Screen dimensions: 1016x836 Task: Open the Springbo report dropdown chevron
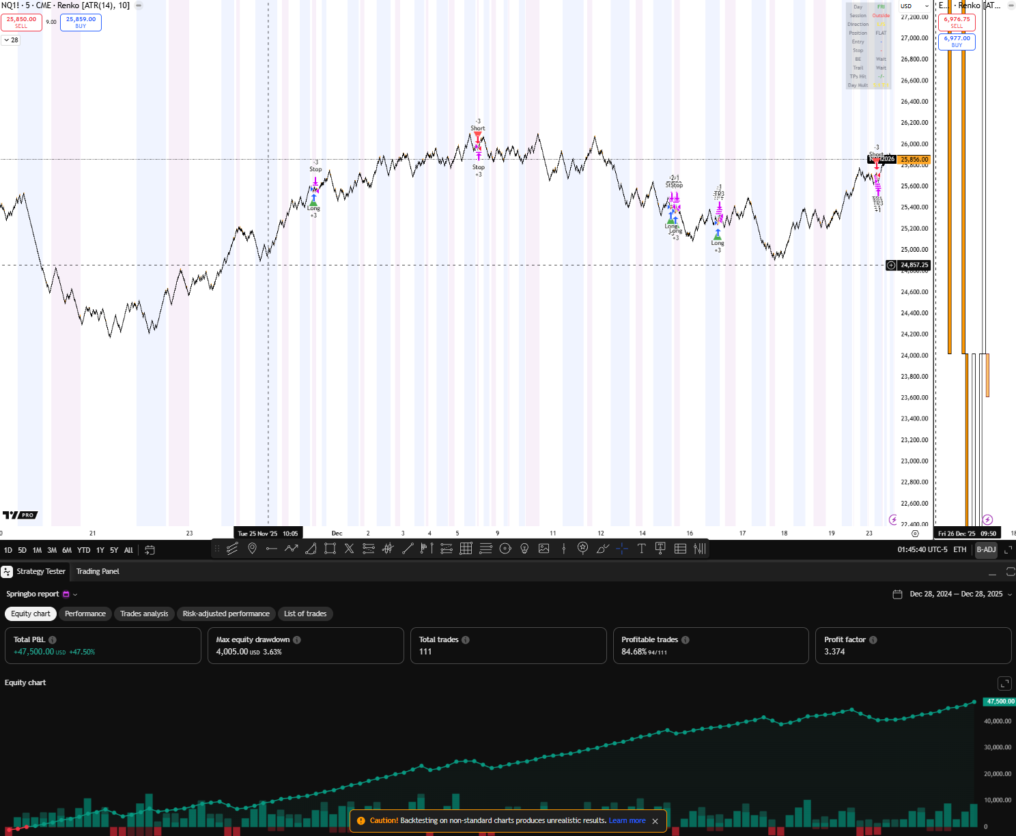coord(74,594)
